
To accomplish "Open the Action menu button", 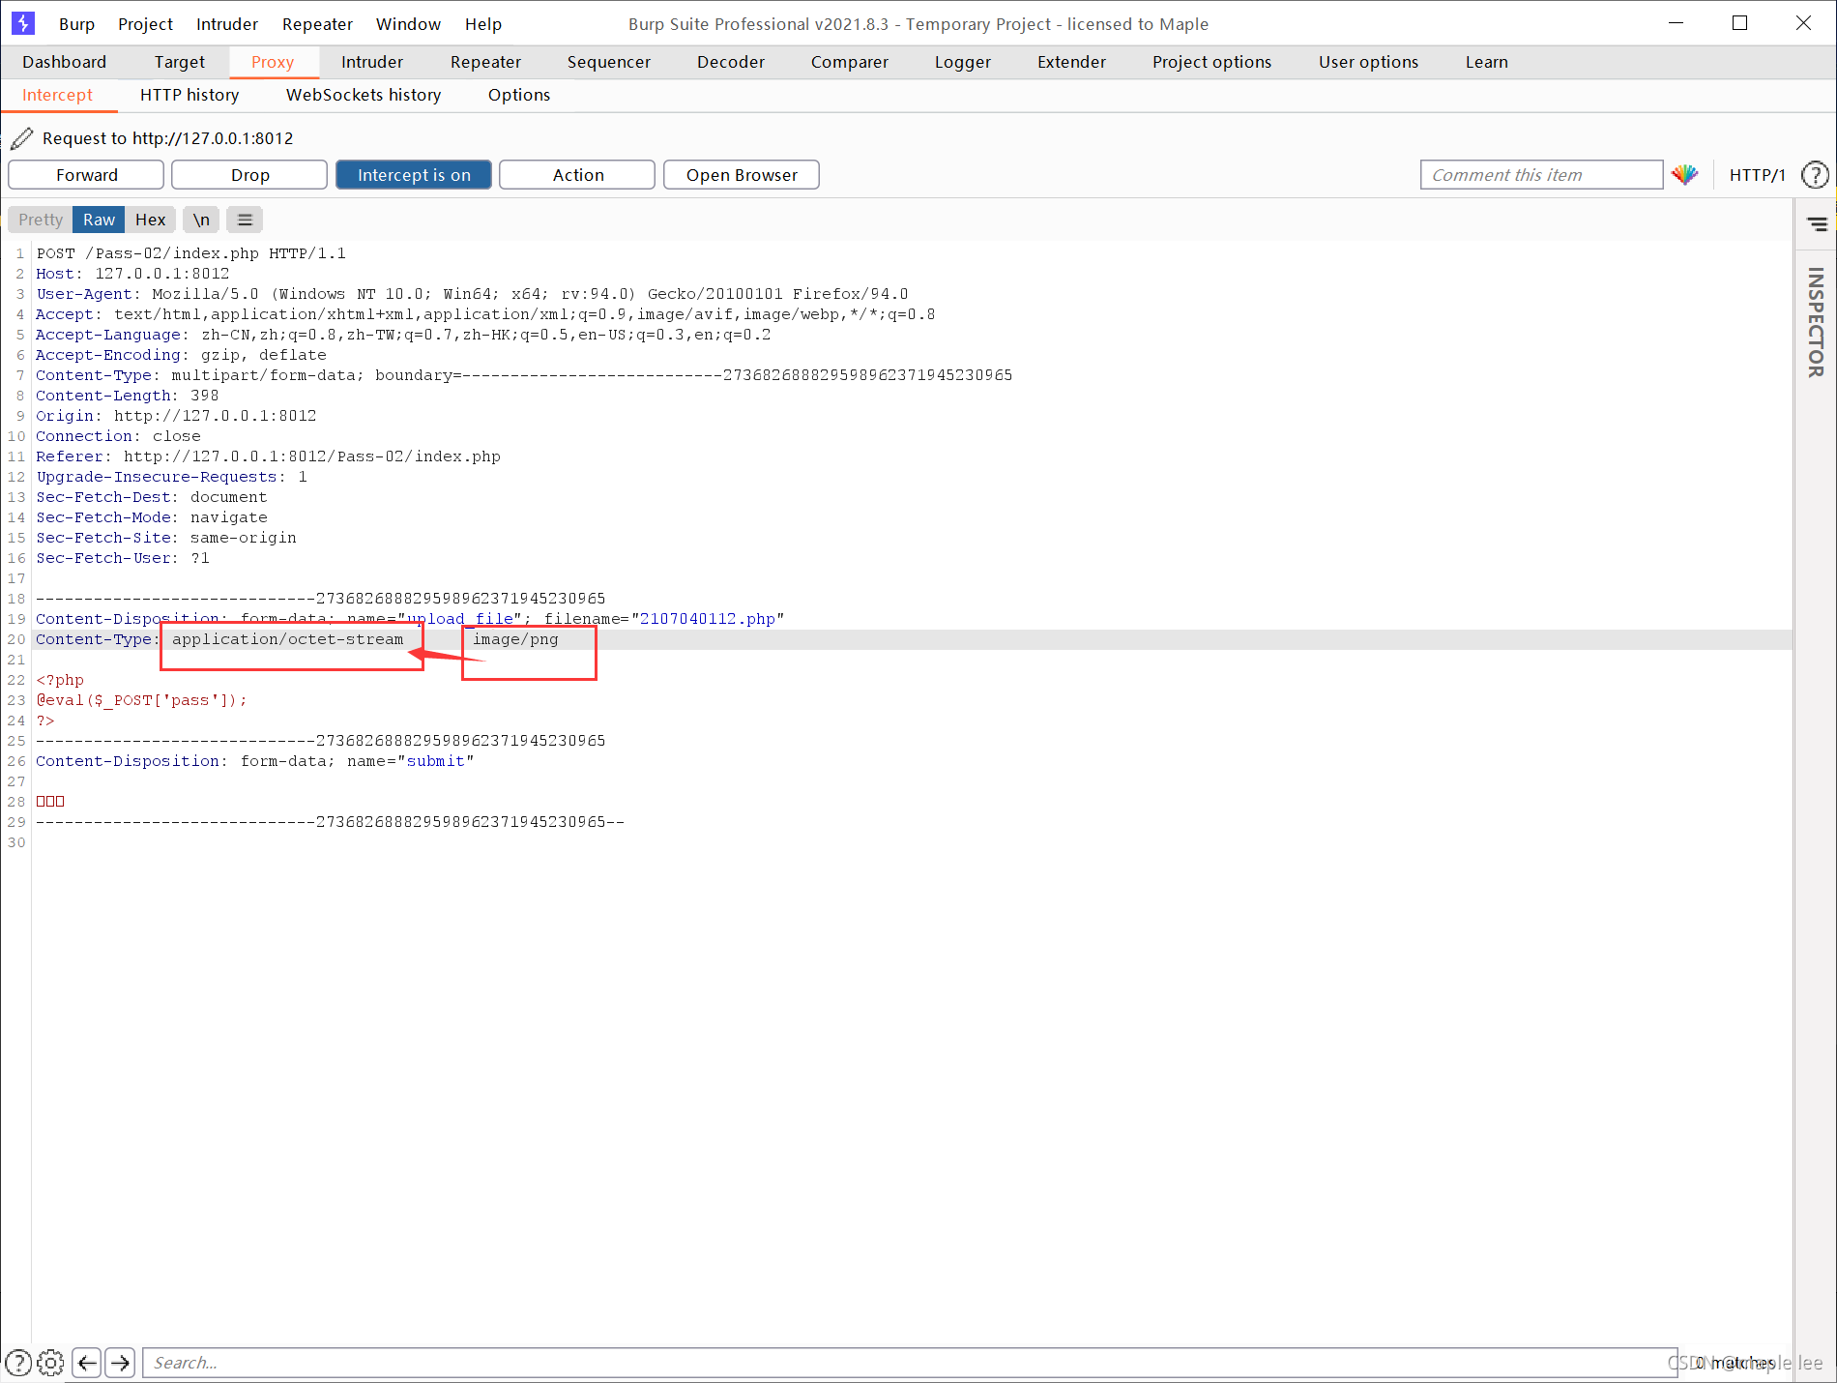I will [577, 175].
